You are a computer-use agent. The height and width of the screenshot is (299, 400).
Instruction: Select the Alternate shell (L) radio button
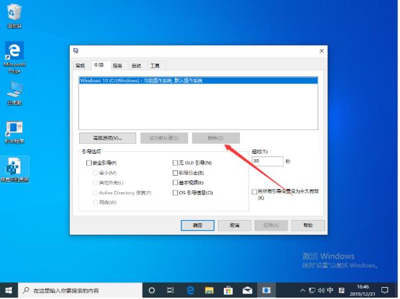96,183
